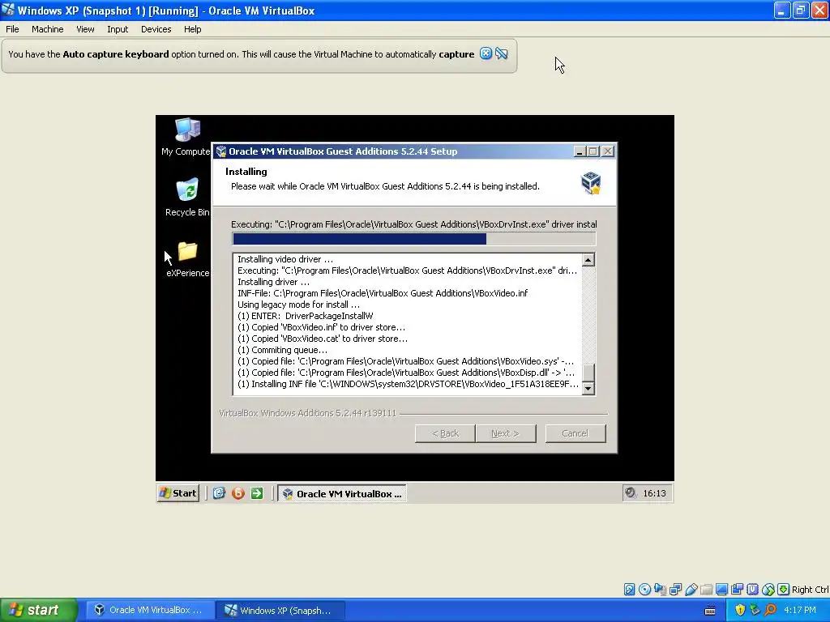Click on-screen keyboard icon in host taskbar
Viewport: 830px width, 622px height.
[x=710, y=611]
